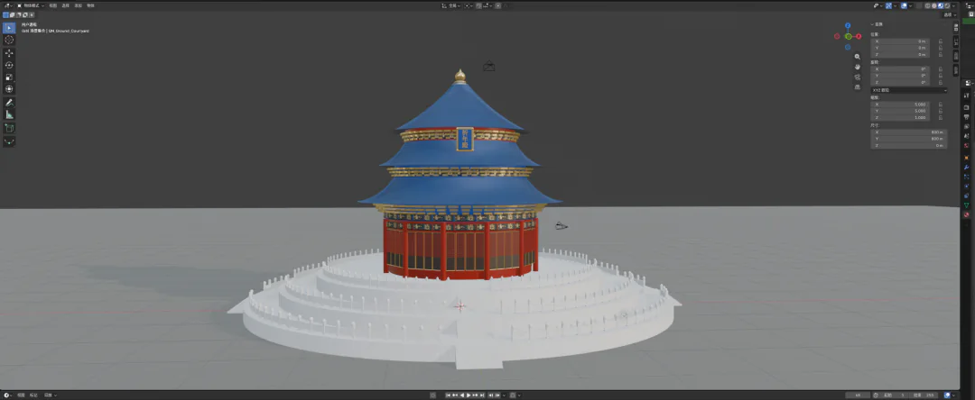
Task: Select the camera object above the roof
Action: [488, 66]
